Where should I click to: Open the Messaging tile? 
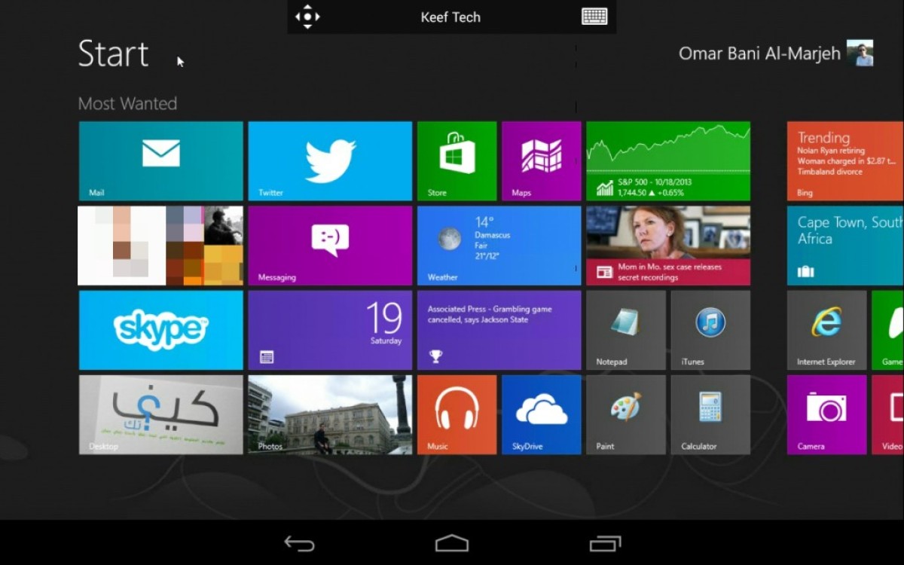click(x=330, y=245)
